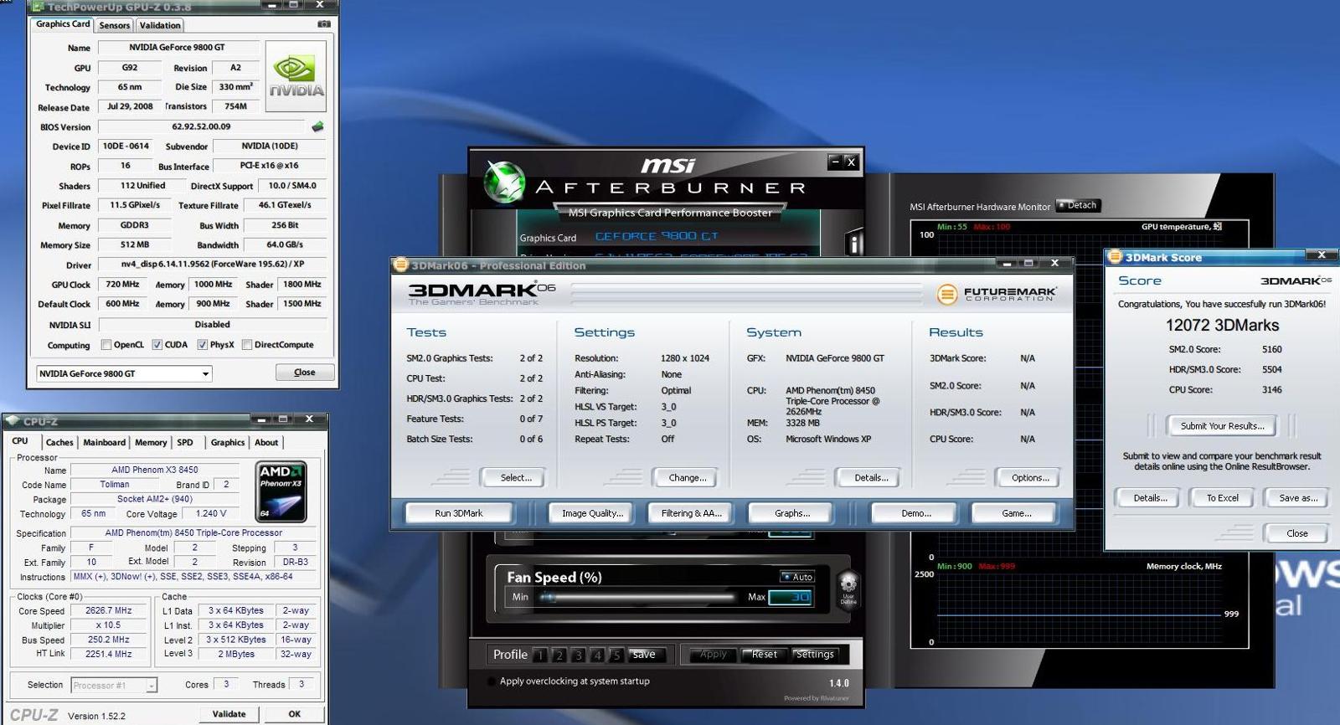Click the Validate button in CPU-Z
The image size is (1340, 725).
(x=229, y=714)
